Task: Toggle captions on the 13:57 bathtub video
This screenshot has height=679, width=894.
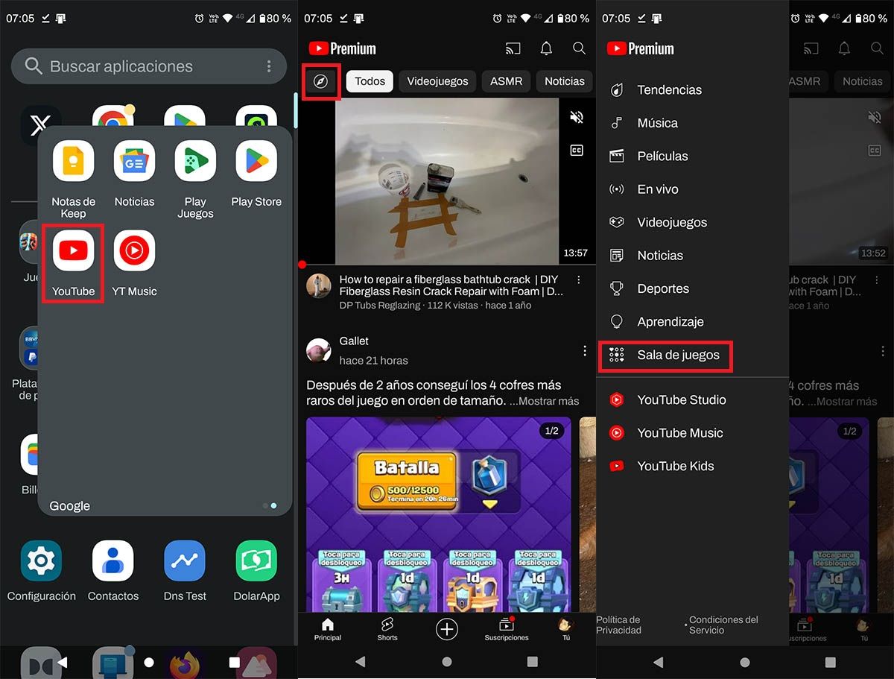Action: [576, 150]
